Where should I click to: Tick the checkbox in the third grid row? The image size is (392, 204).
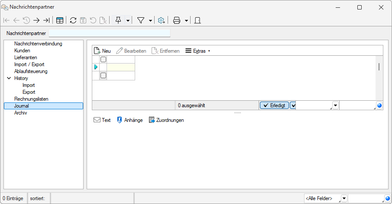103,75
